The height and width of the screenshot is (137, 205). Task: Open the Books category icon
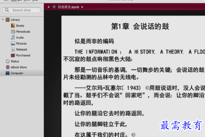(x=13, y=26)
